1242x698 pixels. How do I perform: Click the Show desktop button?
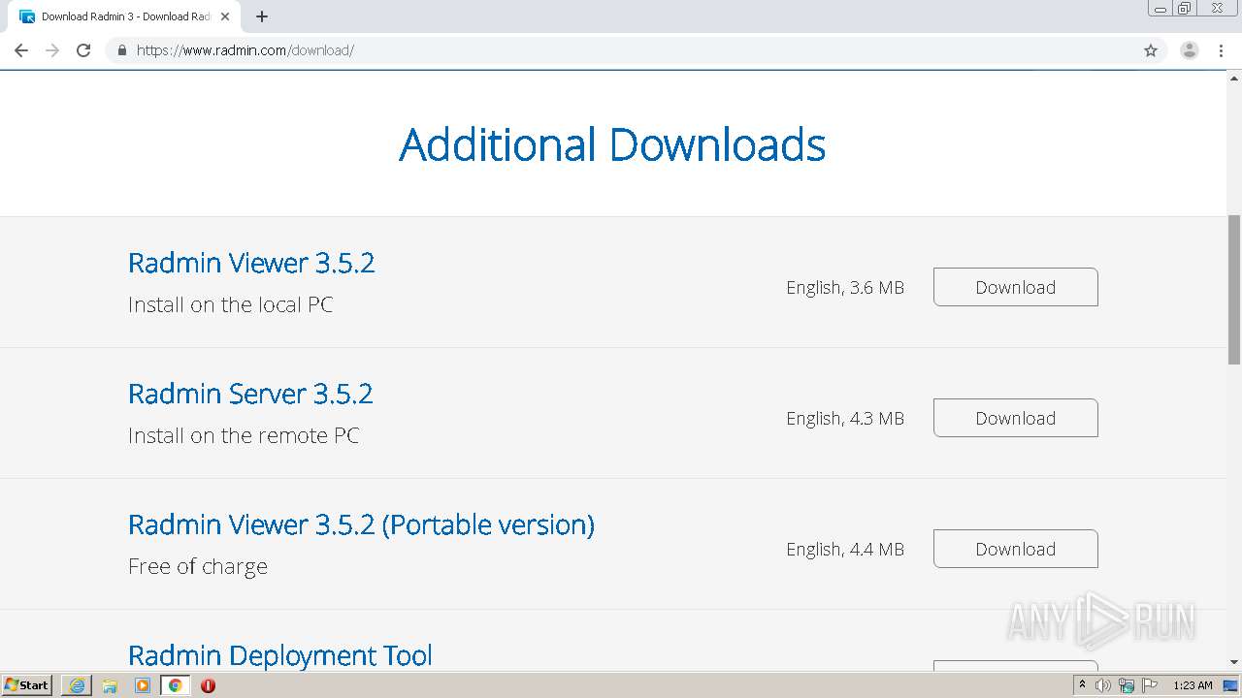[1231, 685]
